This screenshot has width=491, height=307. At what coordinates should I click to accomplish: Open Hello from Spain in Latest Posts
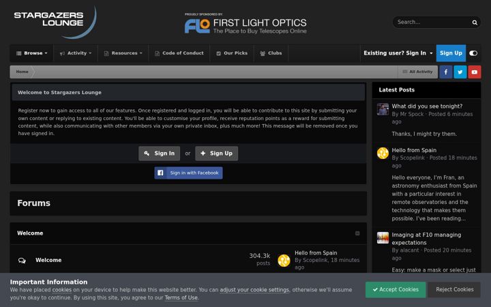point(414,150)
